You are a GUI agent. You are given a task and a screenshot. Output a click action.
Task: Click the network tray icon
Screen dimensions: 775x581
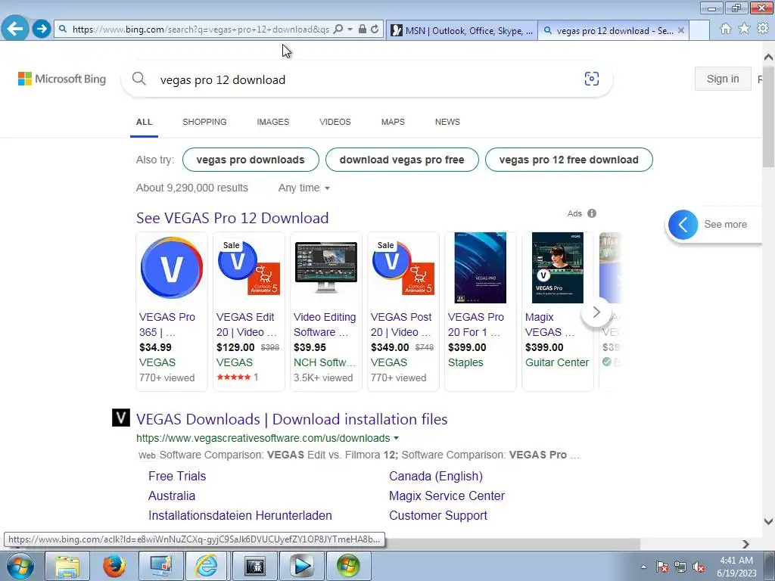pyautogui.click(x=680, y=567)
